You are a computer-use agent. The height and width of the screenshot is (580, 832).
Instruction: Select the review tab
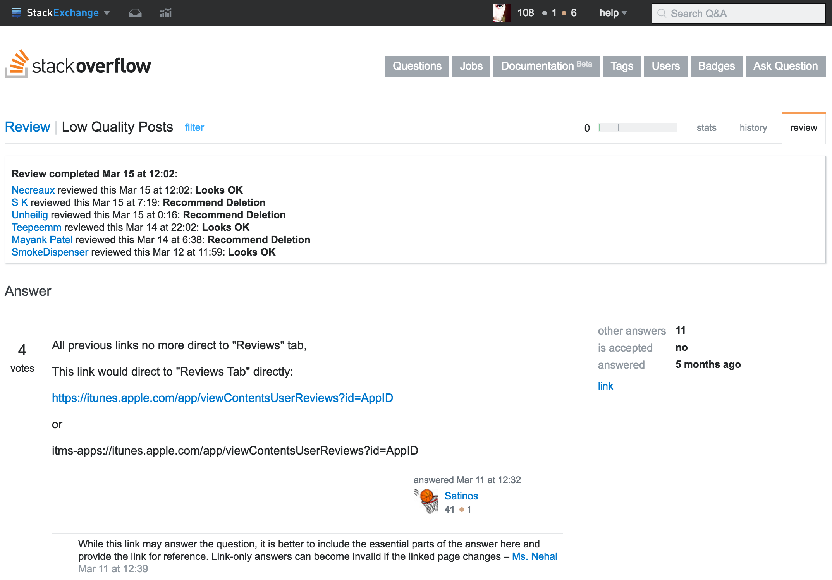804,128
